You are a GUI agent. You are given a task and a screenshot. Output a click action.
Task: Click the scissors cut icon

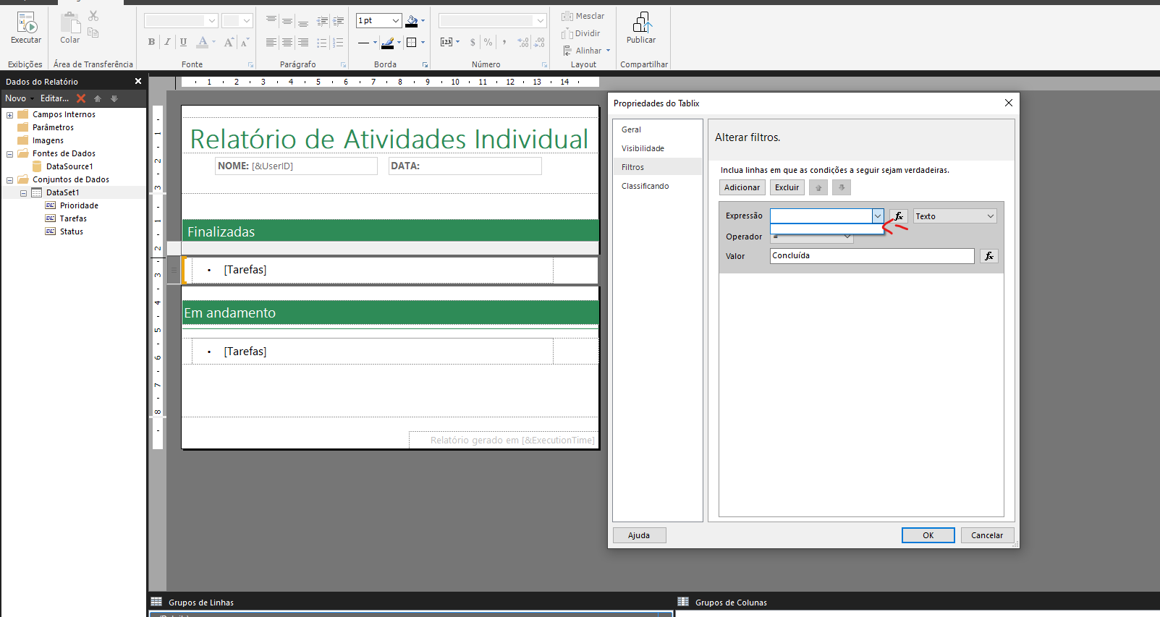tap(93, 16)
